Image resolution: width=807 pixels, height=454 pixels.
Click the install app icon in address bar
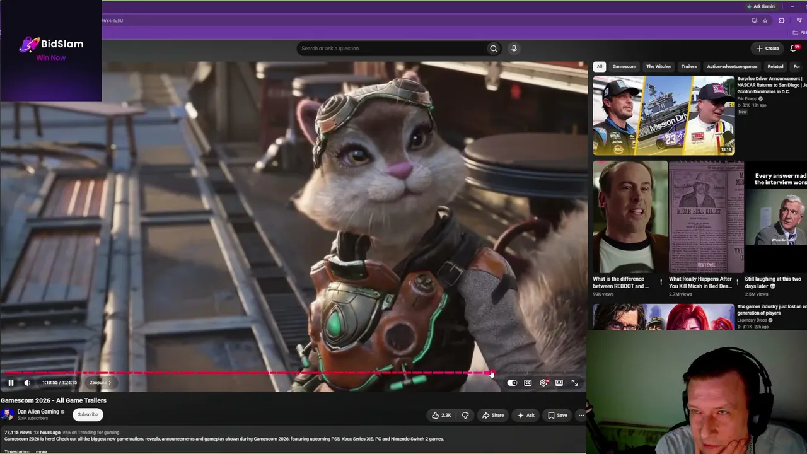click(x=755, y=21)
